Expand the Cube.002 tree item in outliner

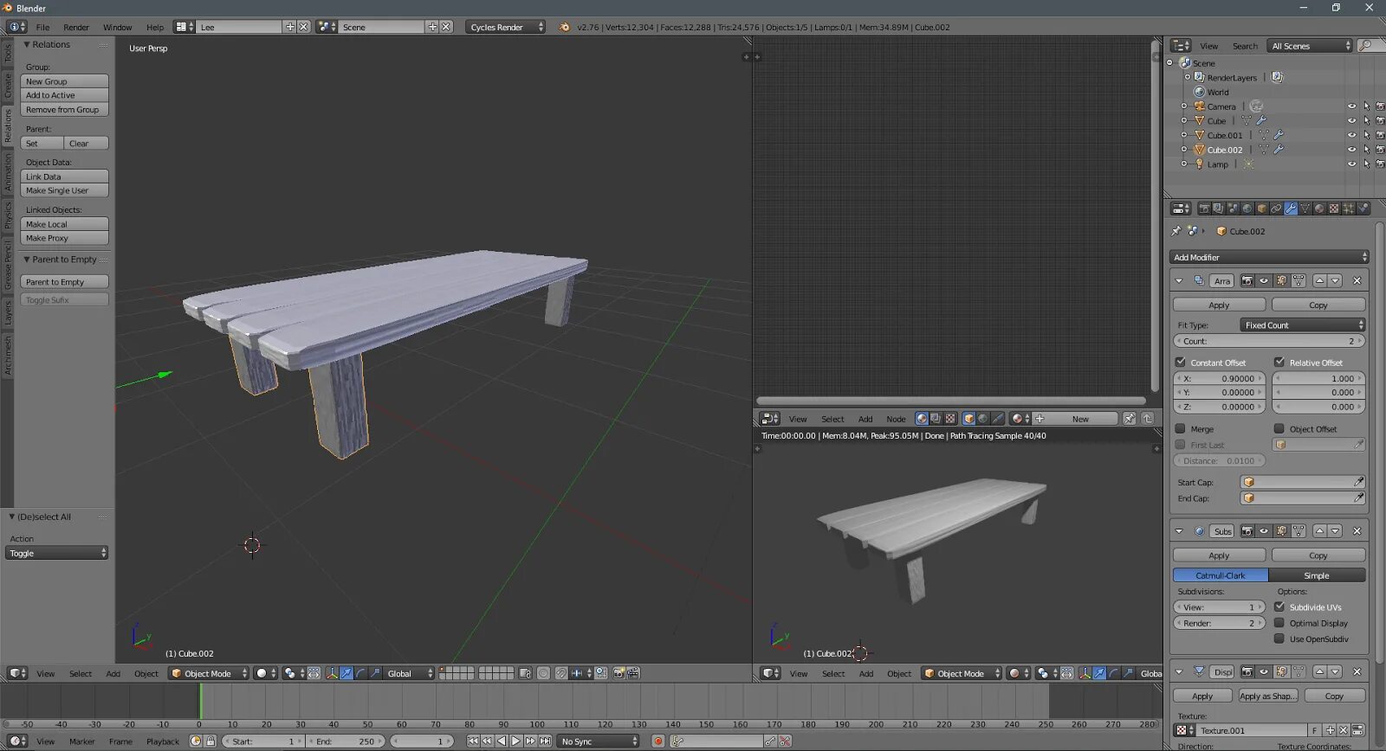click(1184, 150)
